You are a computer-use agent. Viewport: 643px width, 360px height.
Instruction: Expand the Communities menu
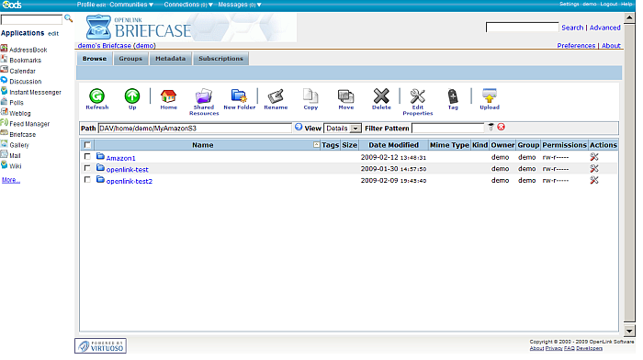(x=131, y=5)
